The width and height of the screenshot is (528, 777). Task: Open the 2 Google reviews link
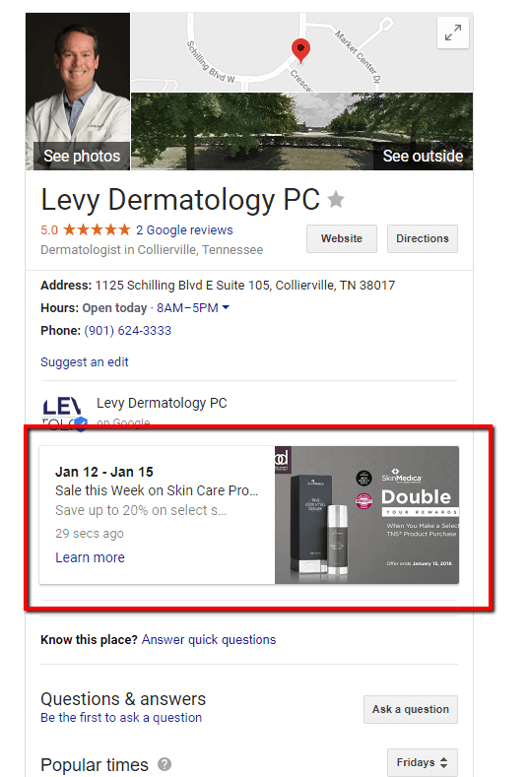[x=184, y=229]
